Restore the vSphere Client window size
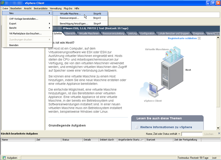The image size is (221, 160). tap(213, 3)
